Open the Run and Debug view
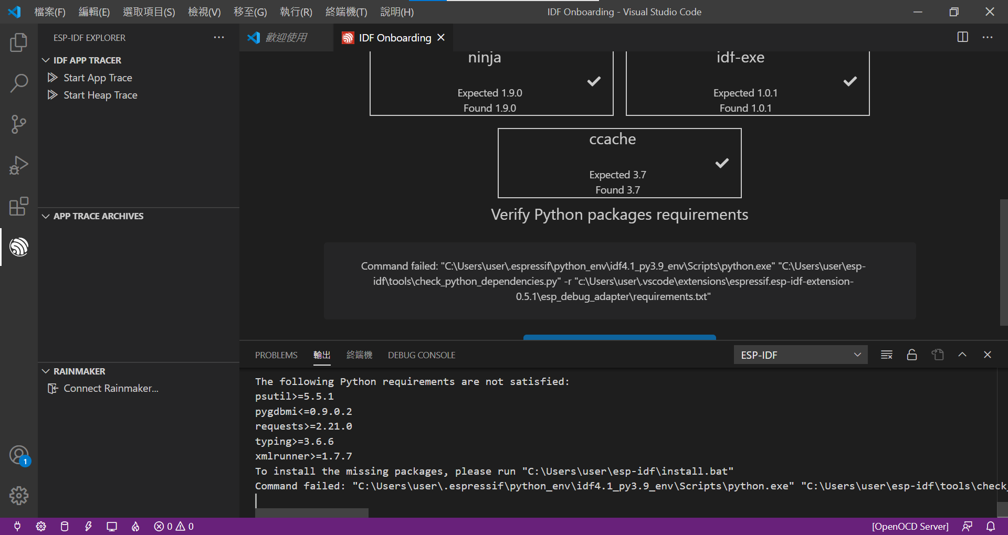 click(x=19, y=165)
